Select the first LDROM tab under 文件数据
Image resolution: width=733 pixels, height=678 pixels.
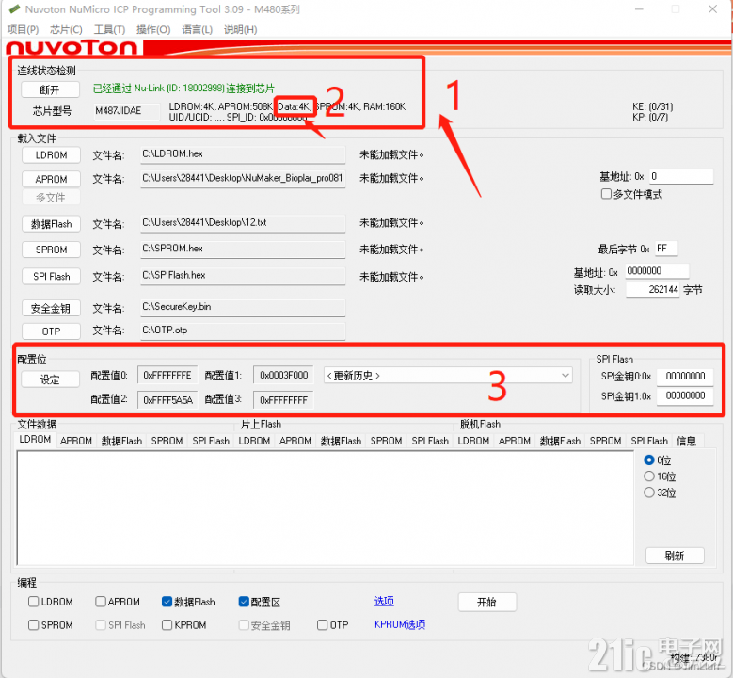[35, 440]
